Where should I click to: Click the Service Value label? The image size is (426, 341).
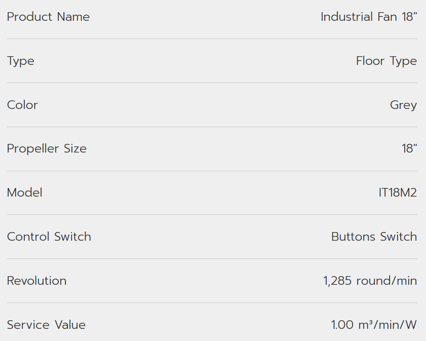pos(46,325)
